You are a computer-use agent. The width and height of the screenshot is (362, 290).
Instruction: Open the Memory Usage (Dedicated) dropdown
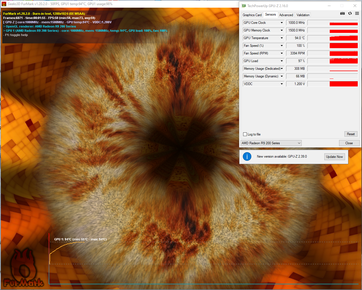coord(282,69)
